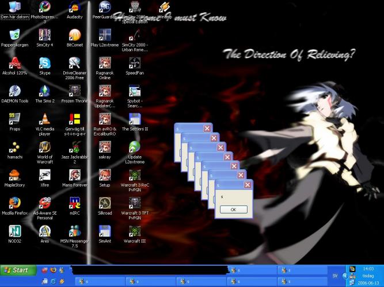Open the Warcraft III desktop icon

point(135,231)
